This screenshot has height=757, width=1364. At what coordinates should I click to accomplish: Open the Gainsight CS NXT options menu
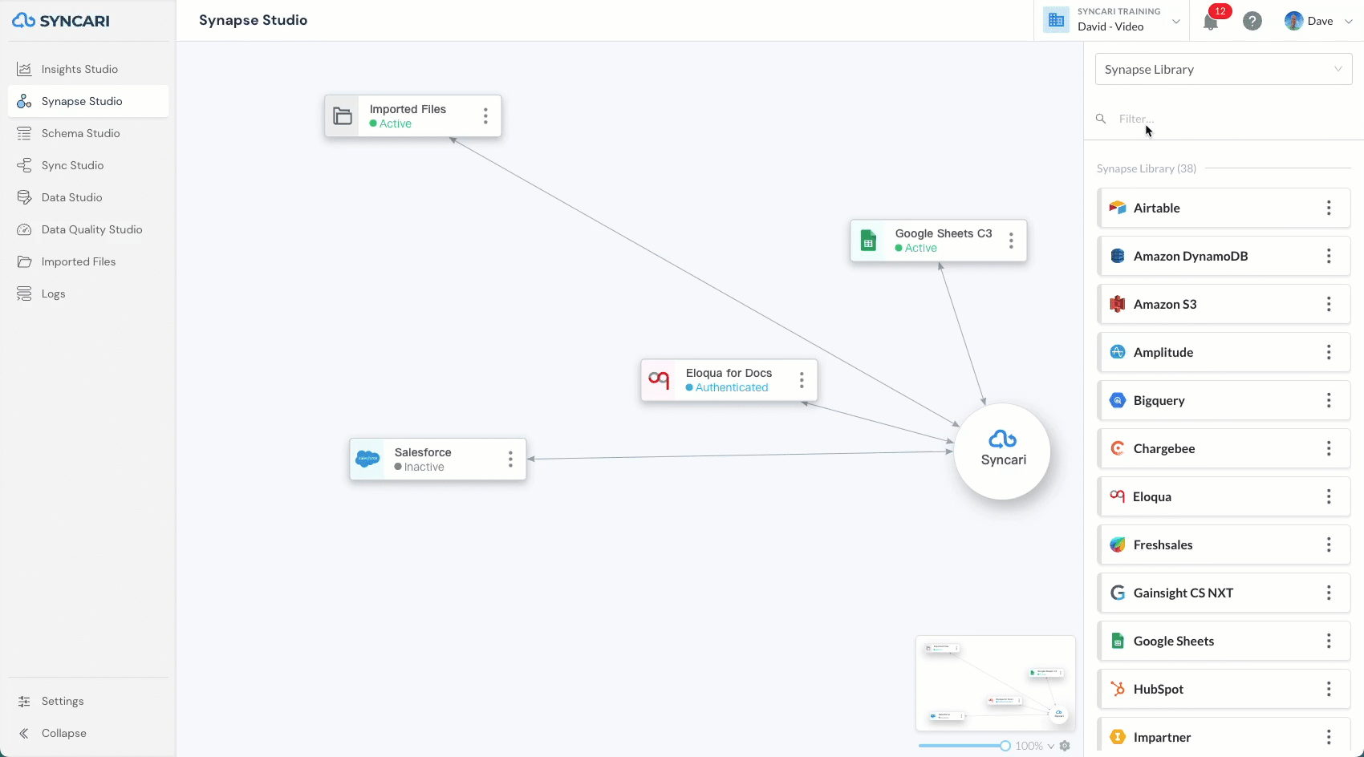pyautogui.click(x=1329, y=593)
